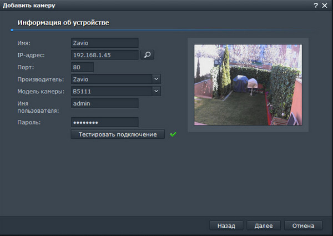Focus the Имя field containing Zavio

click(x=104, y=43)
